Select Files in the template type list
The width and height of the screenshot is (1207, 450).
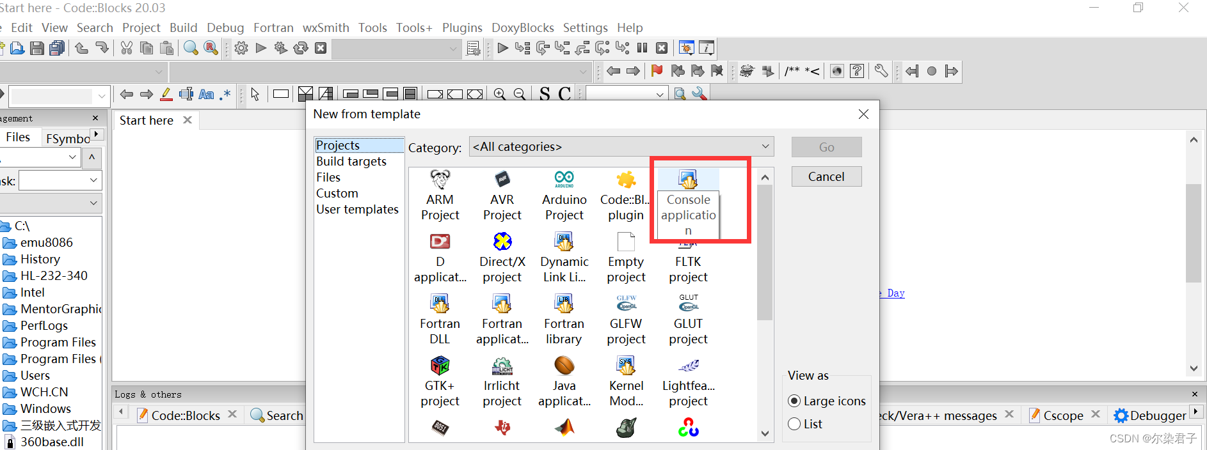click(x=328, y=177)
